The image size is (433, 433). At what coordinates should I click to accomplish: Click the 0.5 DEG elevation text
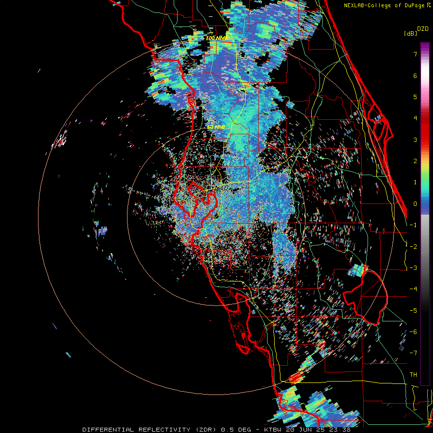(236, 430)
